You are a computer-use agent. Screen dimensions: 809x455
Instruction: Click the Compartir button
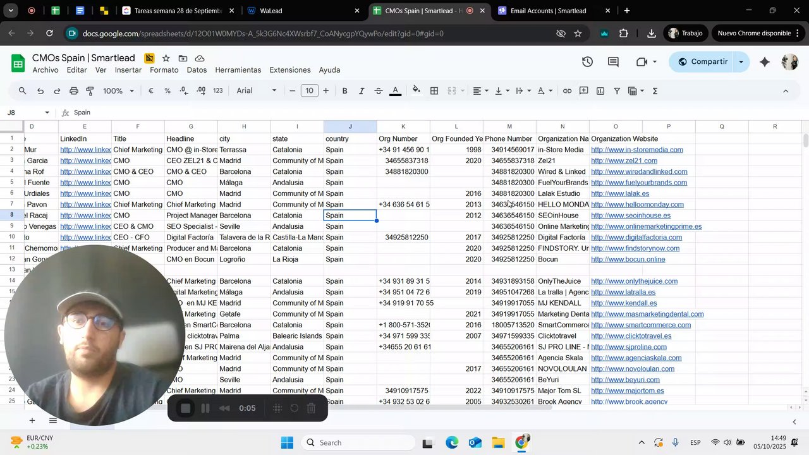click(x=701, y=62)
